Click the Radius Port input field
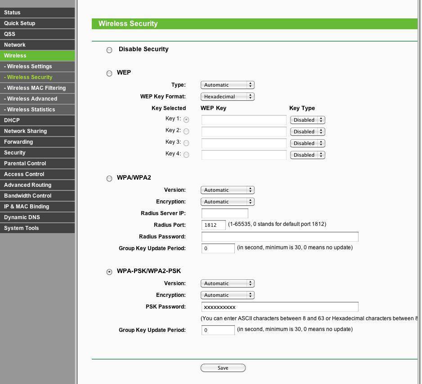The width and height of the screenshot is (422, 384). 213,225
